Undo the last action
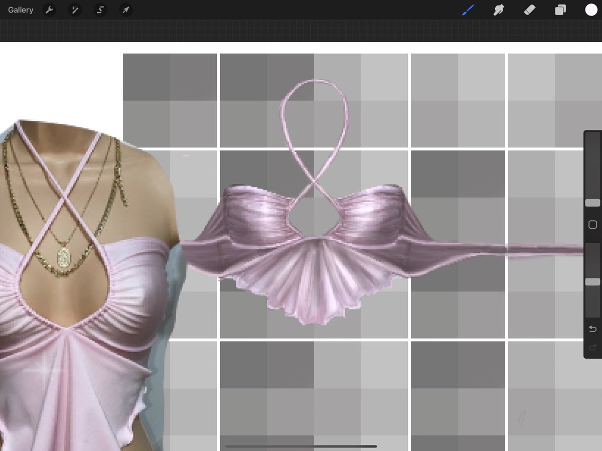The height and width of the screenshot is (451, 602). click(592, 329)
